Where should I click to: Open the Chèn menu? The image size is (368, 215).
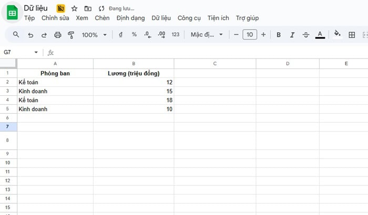[x=102, y=18]
